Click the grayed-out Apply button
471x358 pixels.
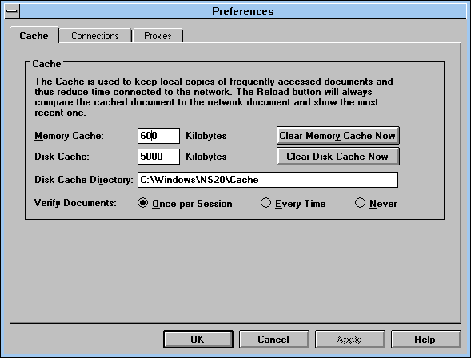coord(350,340)
